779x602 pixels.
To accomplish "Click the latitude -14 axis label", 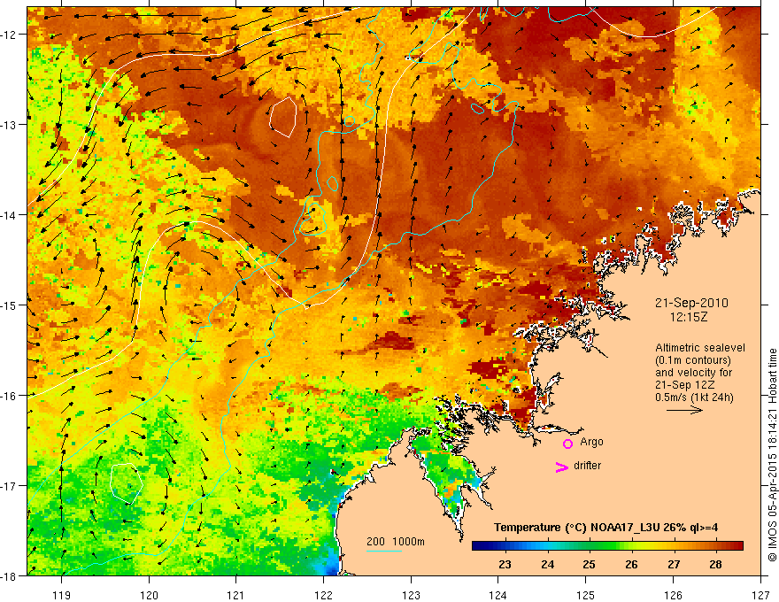I will coord(10,215).
